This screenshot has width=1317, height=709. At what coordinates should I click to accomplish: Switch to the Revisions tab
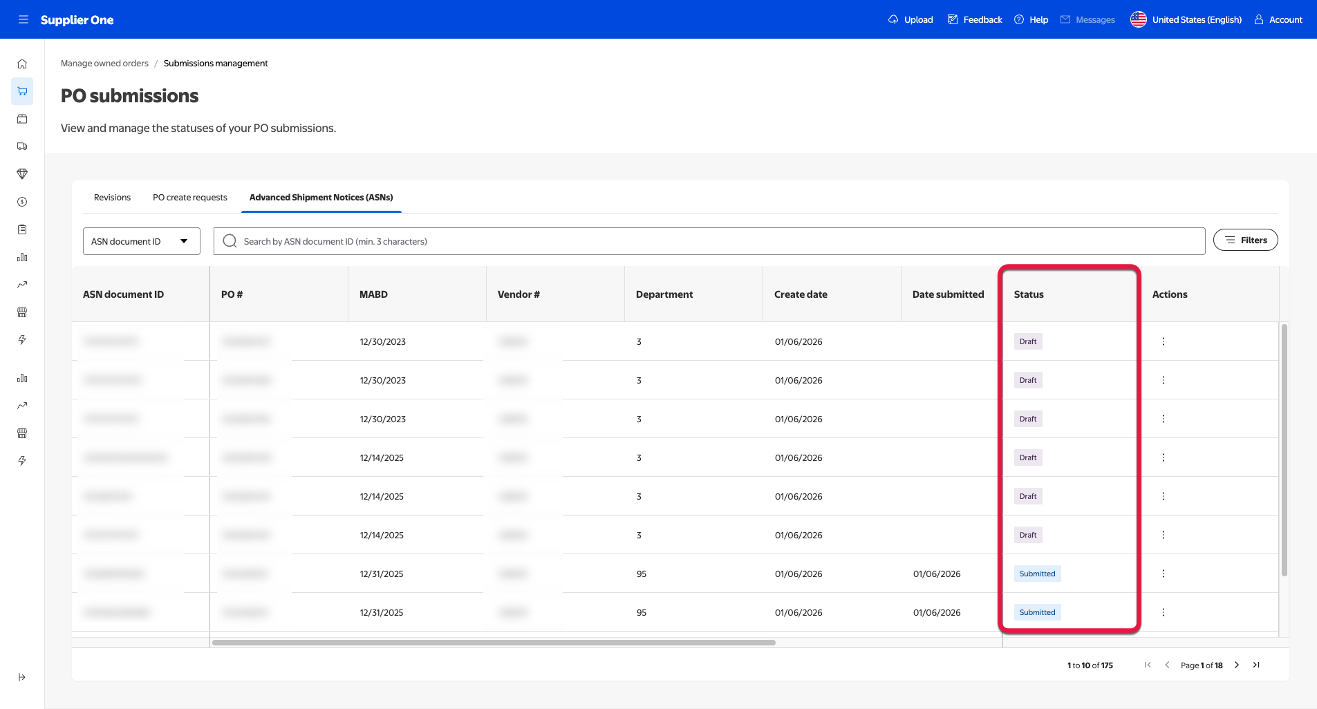112,198
